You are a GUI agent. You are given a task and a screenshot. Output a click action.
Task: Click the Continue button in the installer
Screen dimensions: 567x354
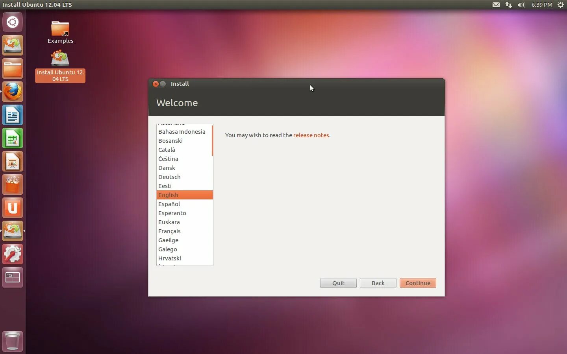tap(418, 283)
